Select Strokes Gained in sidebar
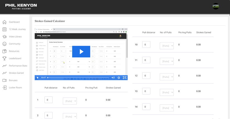Screen dimensions: 230x119 coord(16,73)
